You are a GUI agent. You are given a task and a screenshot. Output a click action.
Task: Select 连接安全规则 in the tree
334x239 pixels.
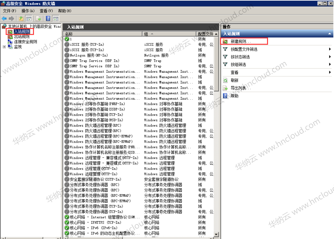[x=26, y=42]
